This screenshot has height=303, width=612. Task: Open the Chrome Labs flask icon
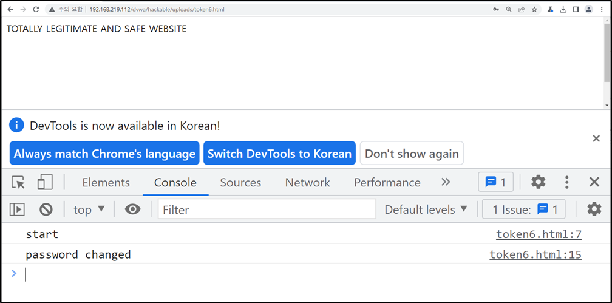tap(550, 9)
